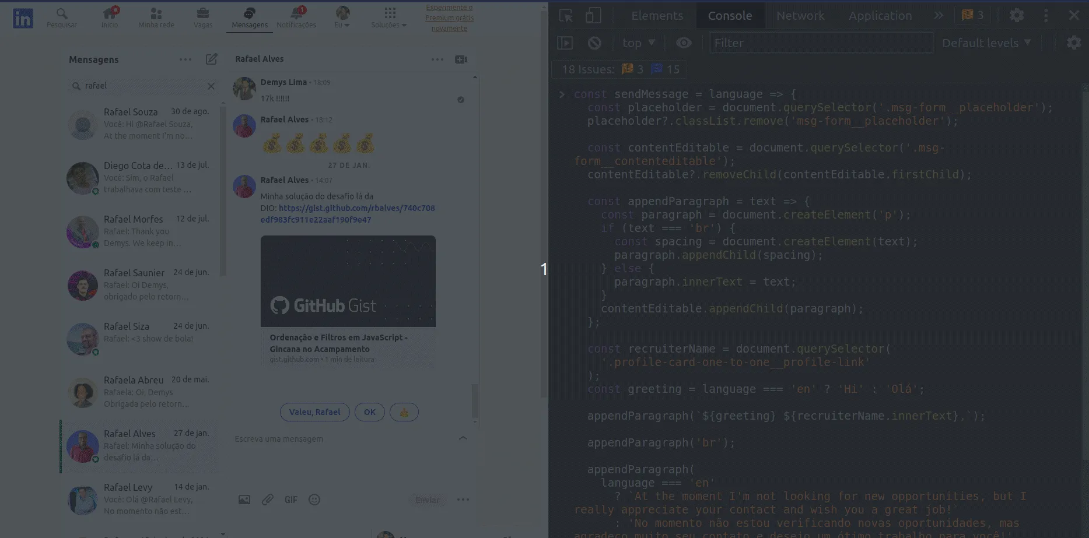
Task: Open the GitHub Gist preview thumbnail
Action: [x=348, y=281]
